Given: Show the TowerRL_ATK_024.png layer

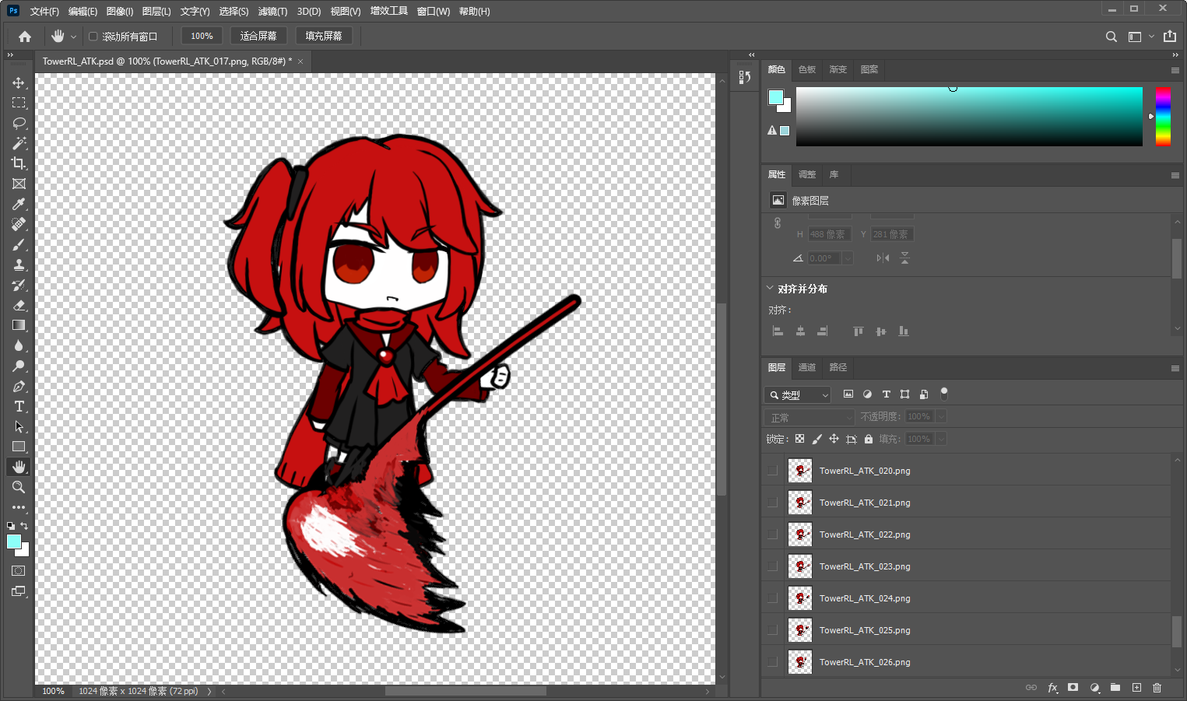Looking at the screenshot, I should [x=772, y=598].
